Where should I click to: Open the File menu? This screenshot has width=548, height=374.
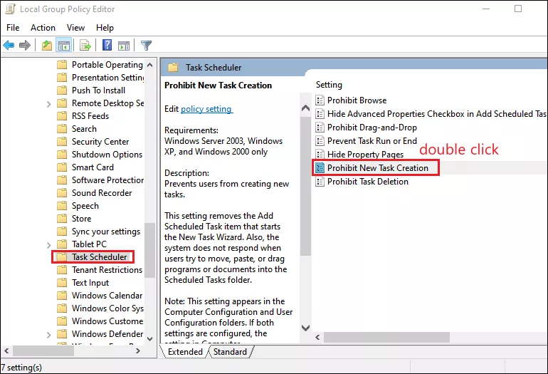pyautogui.click(x=13, y=28)
